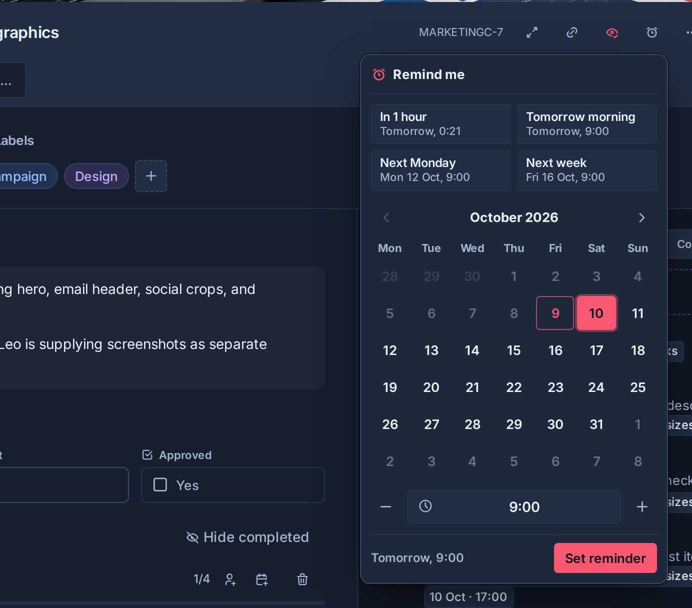Delete checklist with trash icon
This screenshot has height=608, width=692.
(x=302, y=579)
